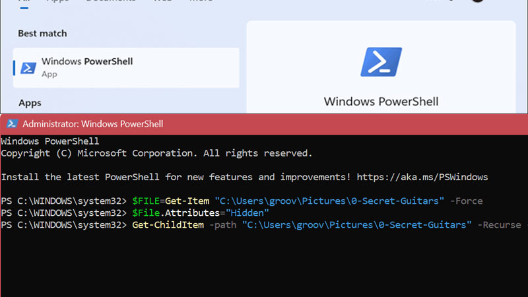Click the $File.Attributes="Hidden" command line

tap(135, 213)
